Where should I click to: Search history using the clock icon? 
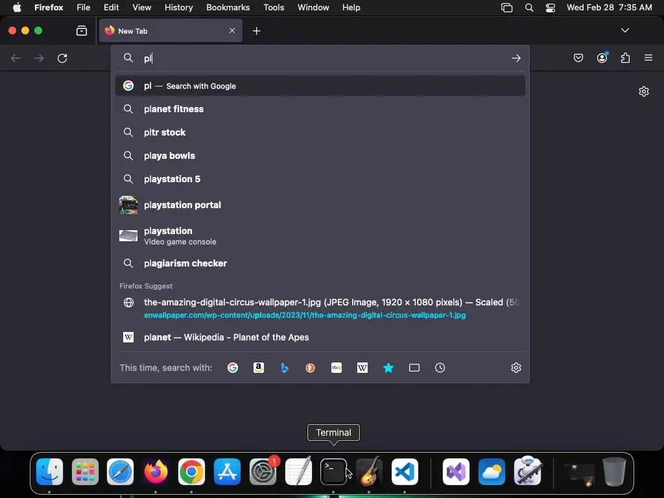click(x=440, y=368)
